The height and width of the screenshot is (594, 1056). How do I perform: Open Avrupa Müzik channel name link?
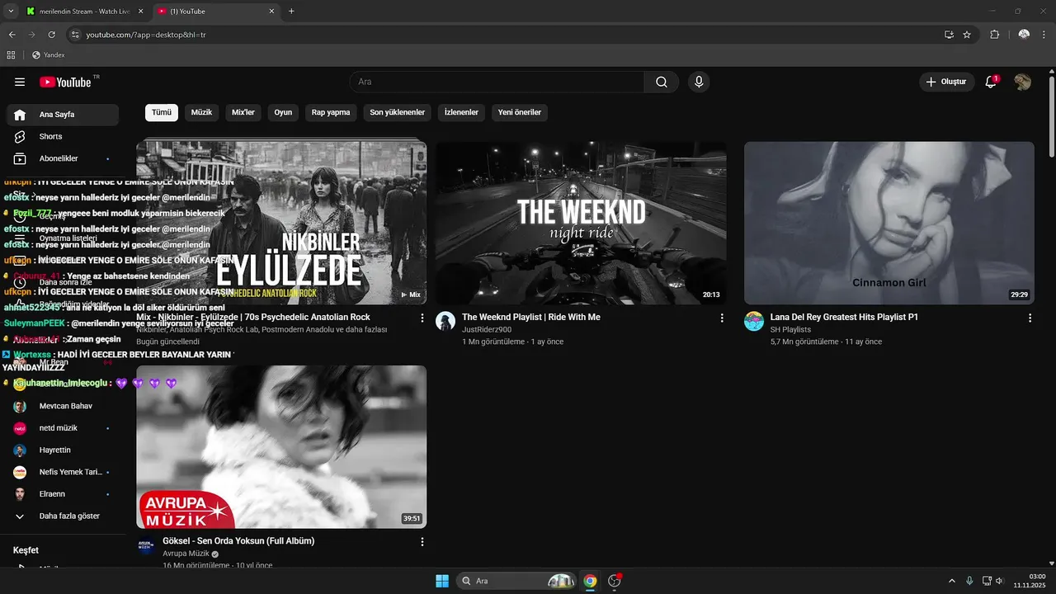coord(186,554)
